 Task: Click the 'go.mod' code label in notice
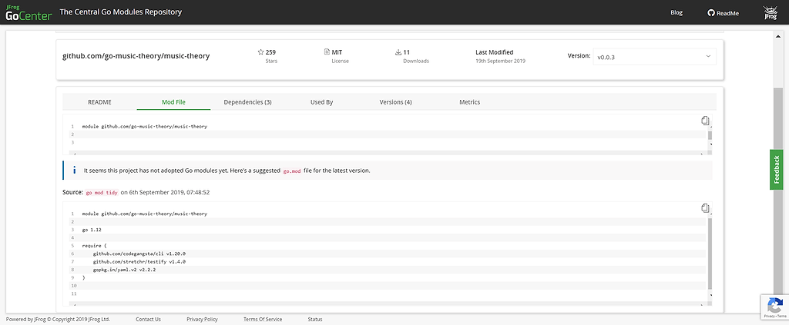point(292,171)
